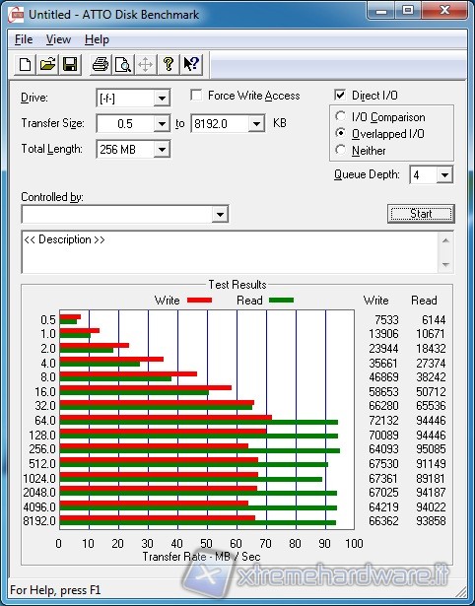
Task: Click the write value 7533
Action: point(386,320)
